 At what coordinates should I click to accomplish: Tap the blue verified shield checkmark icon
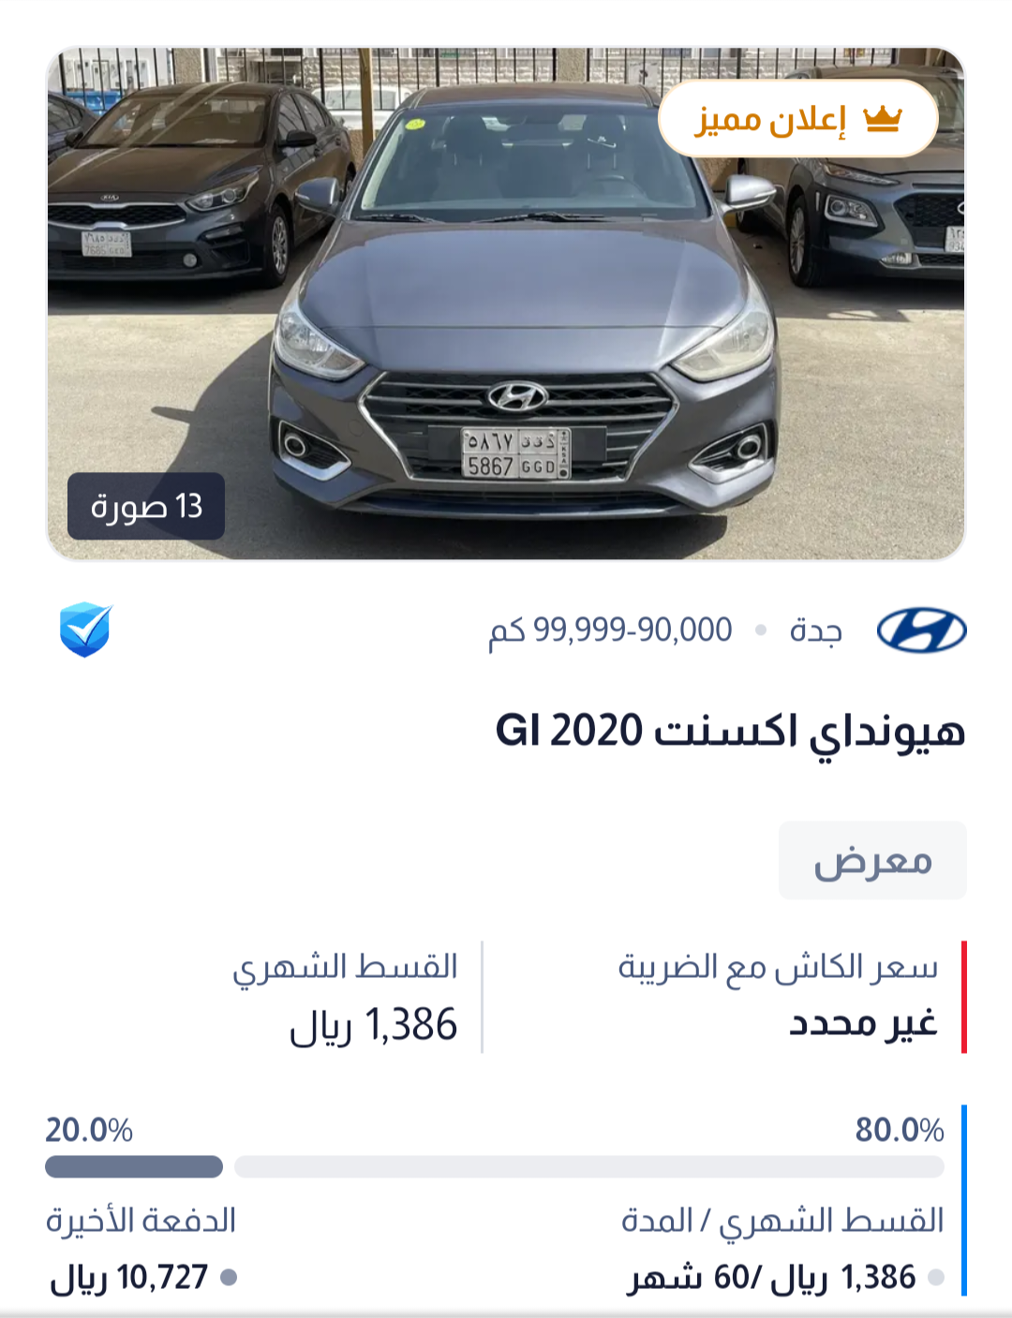coord(85,629)
